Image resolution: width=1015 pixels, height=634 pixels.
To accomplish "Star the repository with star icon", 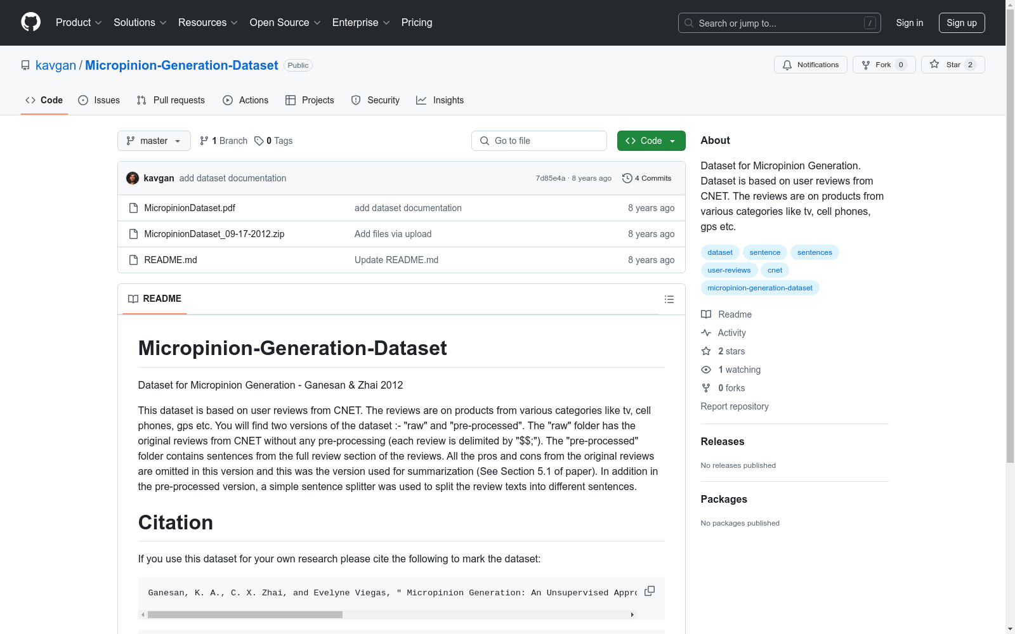I will tap(934, 64).
